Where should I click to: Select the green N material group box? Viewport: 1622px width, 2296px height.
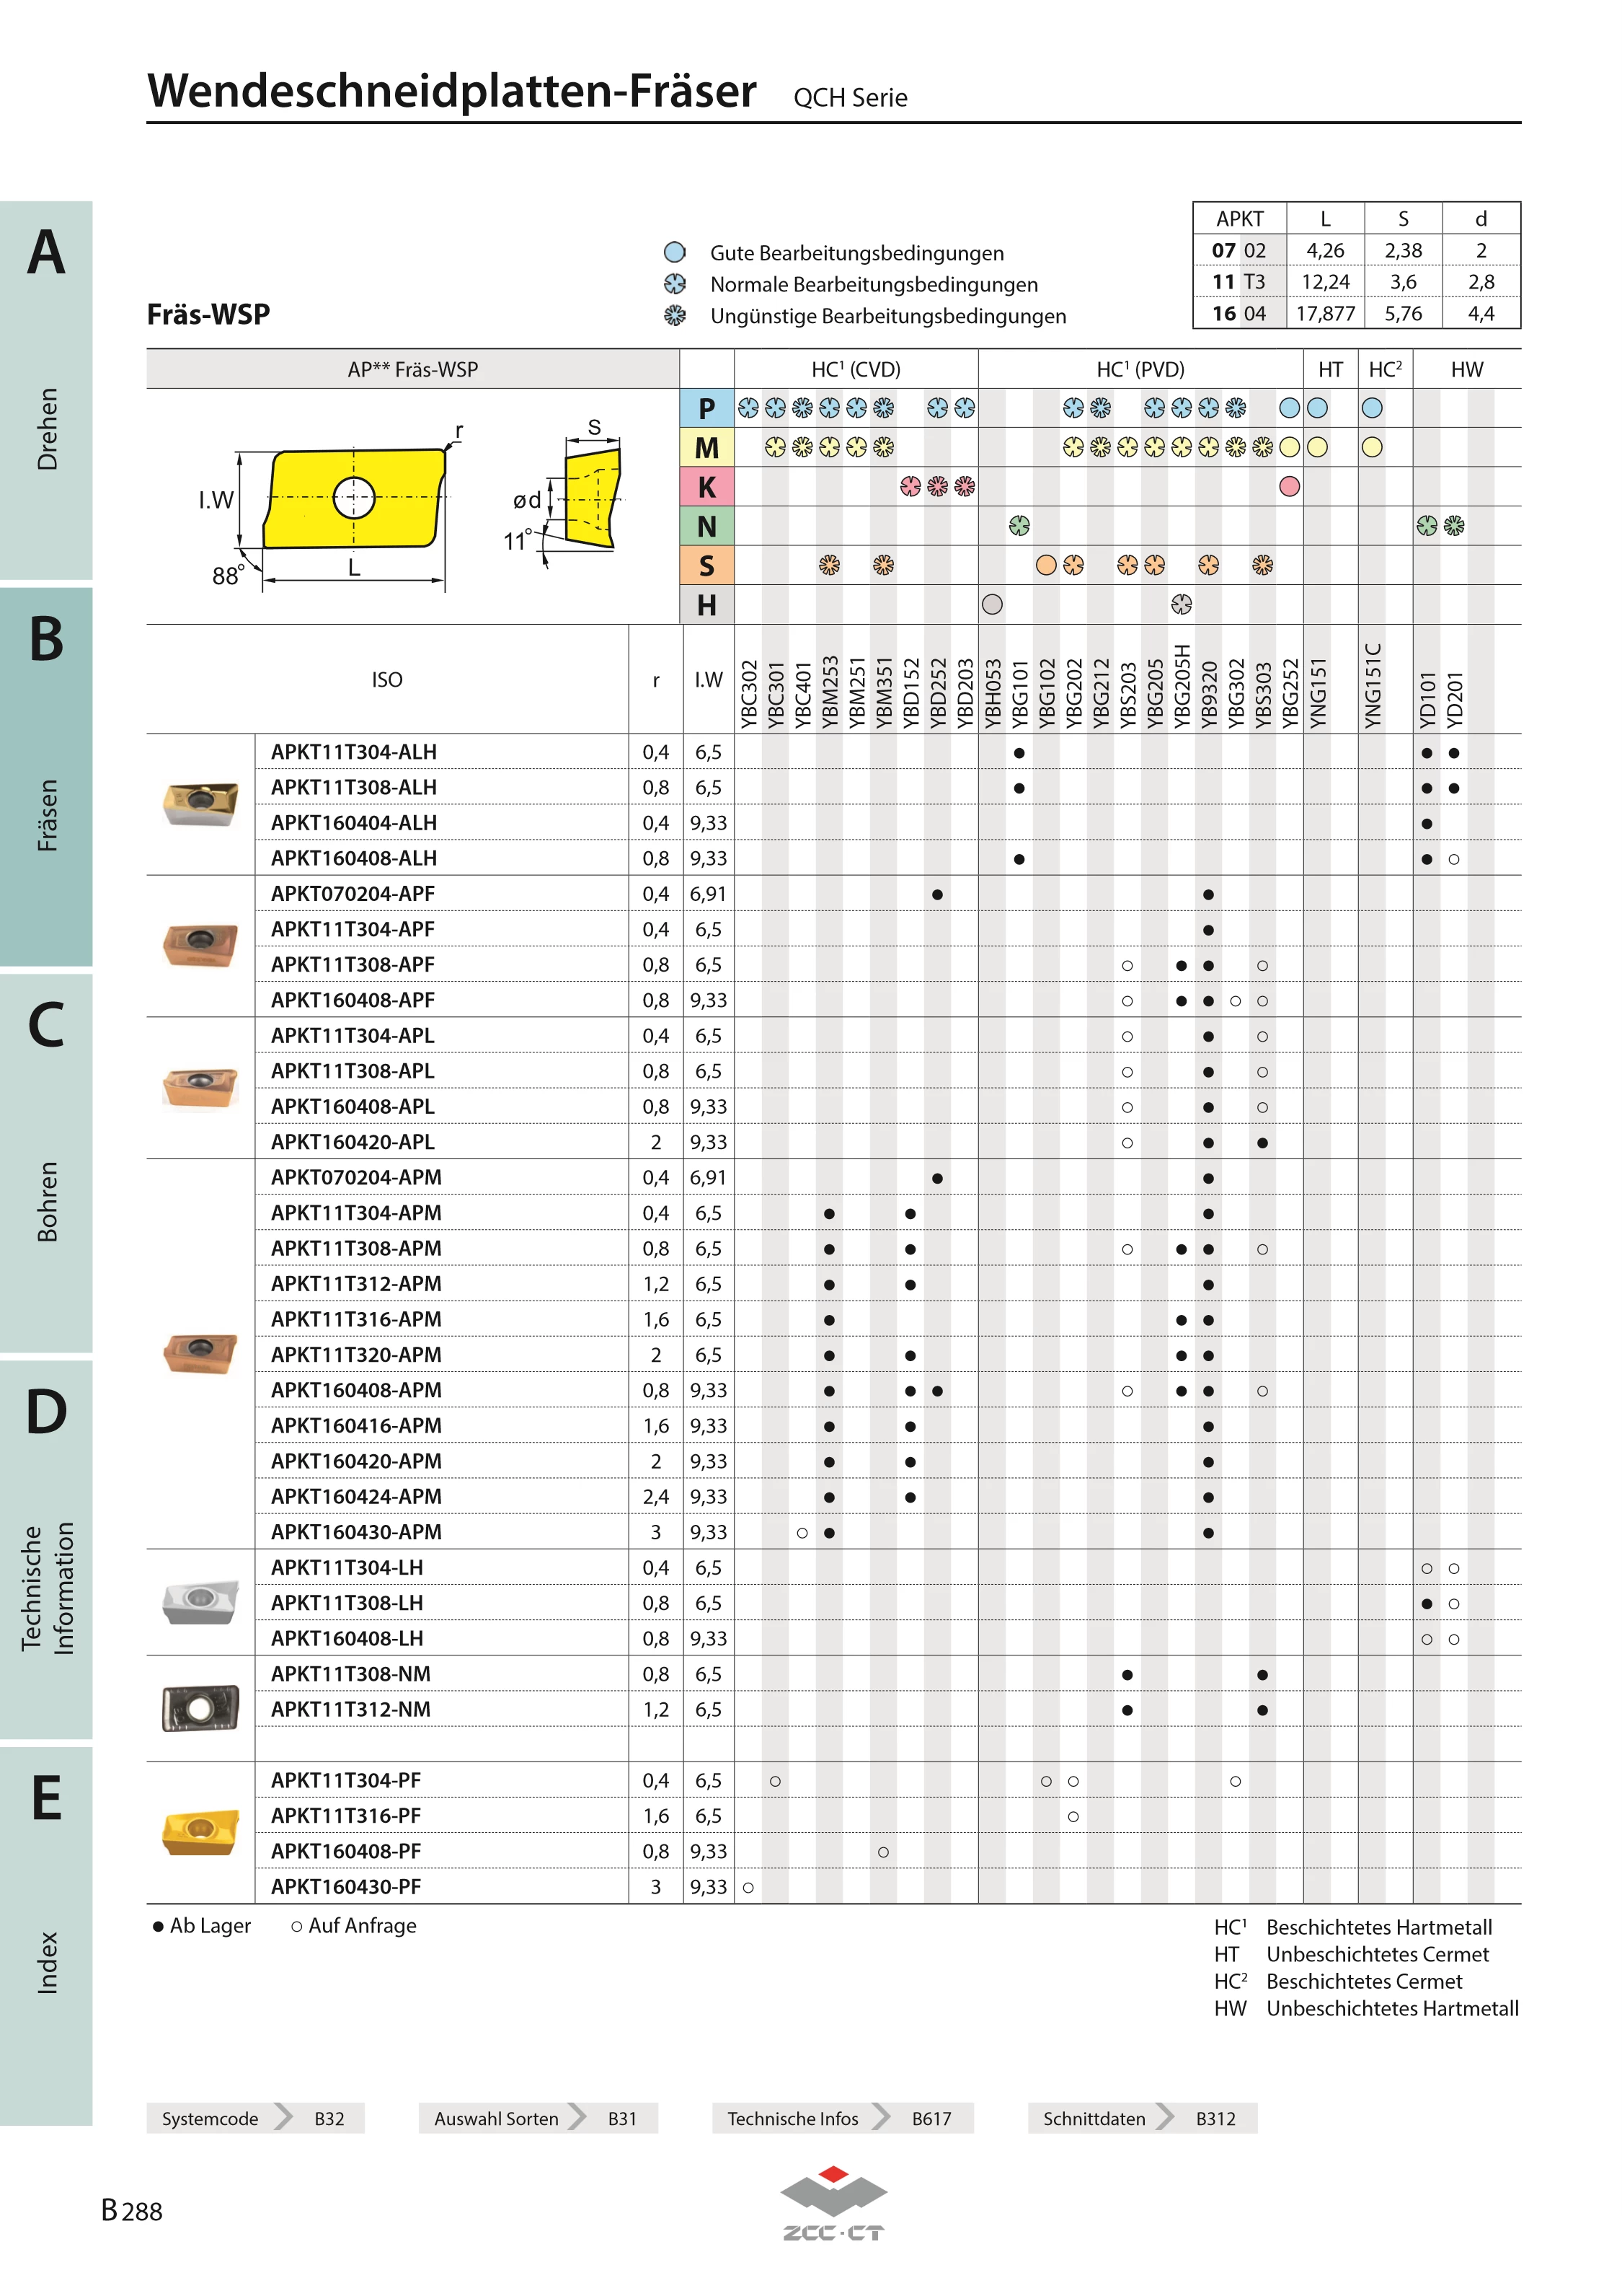click(x=706, y=526)
